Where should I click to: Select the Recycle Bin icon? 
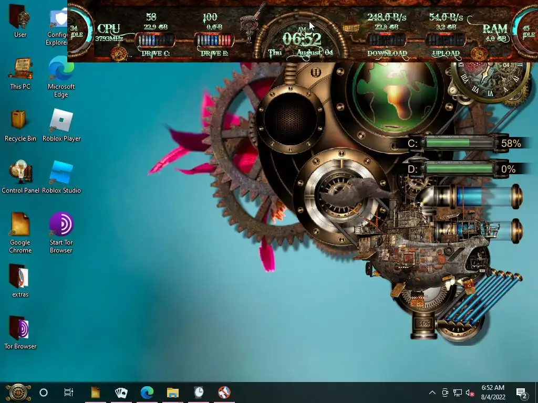pos(20,126)
